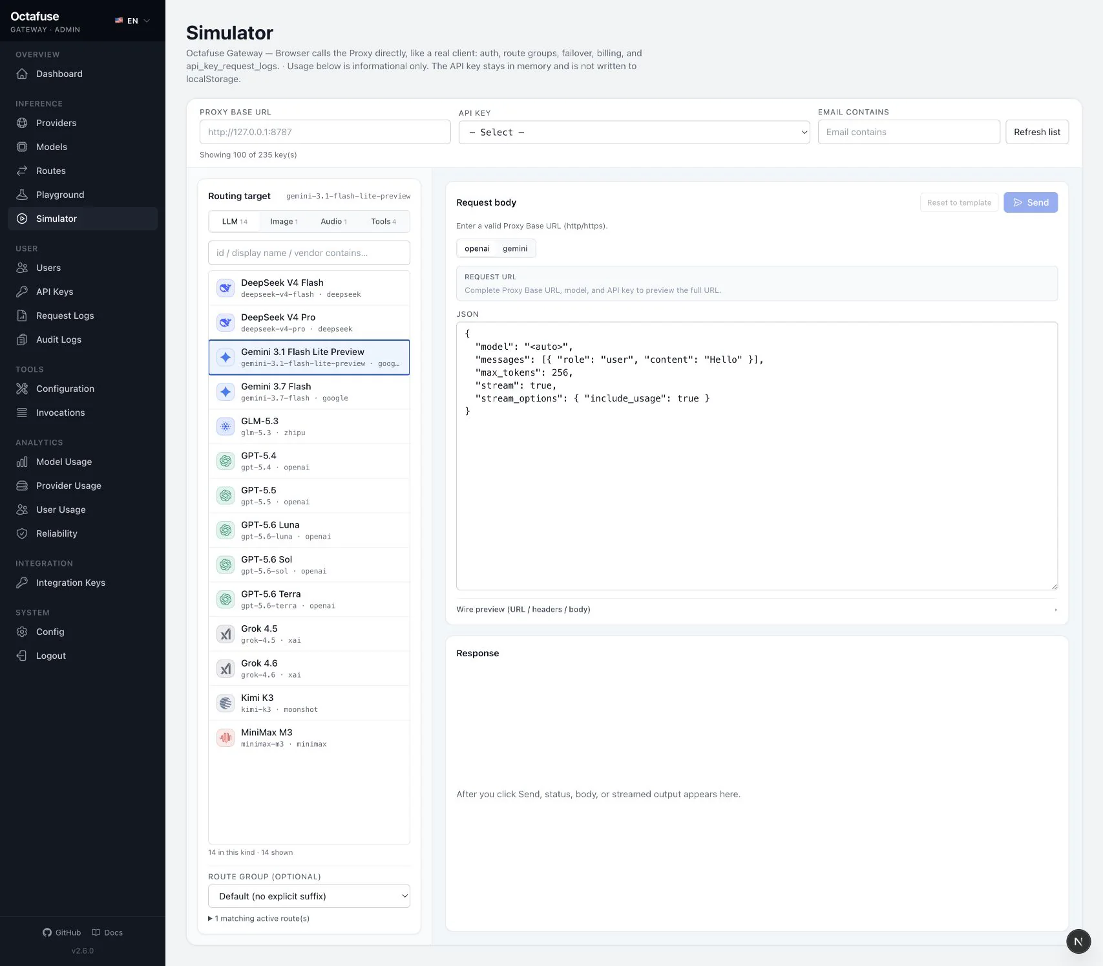Viewport: 1103px width, 966px height.
Task: Select the DeepSeek V4 Pro model row
Action: [309, 323]
